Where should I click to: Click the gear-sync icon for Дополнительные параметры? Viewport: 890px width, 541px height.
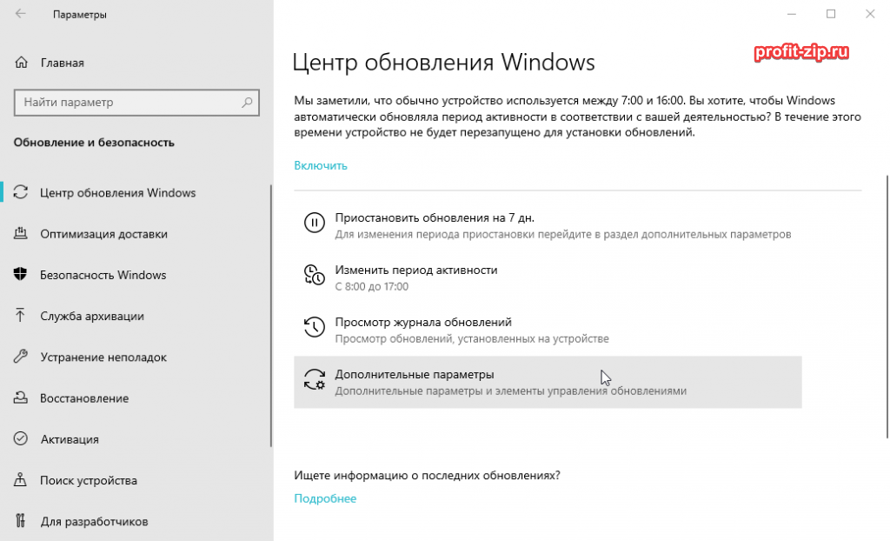(x=313, y=379)
